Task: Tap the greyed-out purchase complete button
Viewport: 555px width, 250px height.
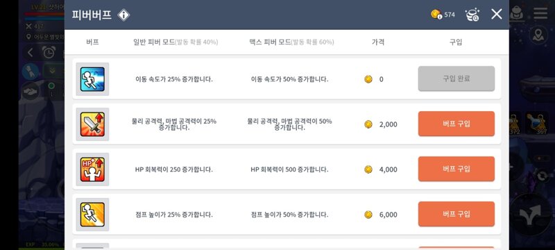Action: pos(456,78)
